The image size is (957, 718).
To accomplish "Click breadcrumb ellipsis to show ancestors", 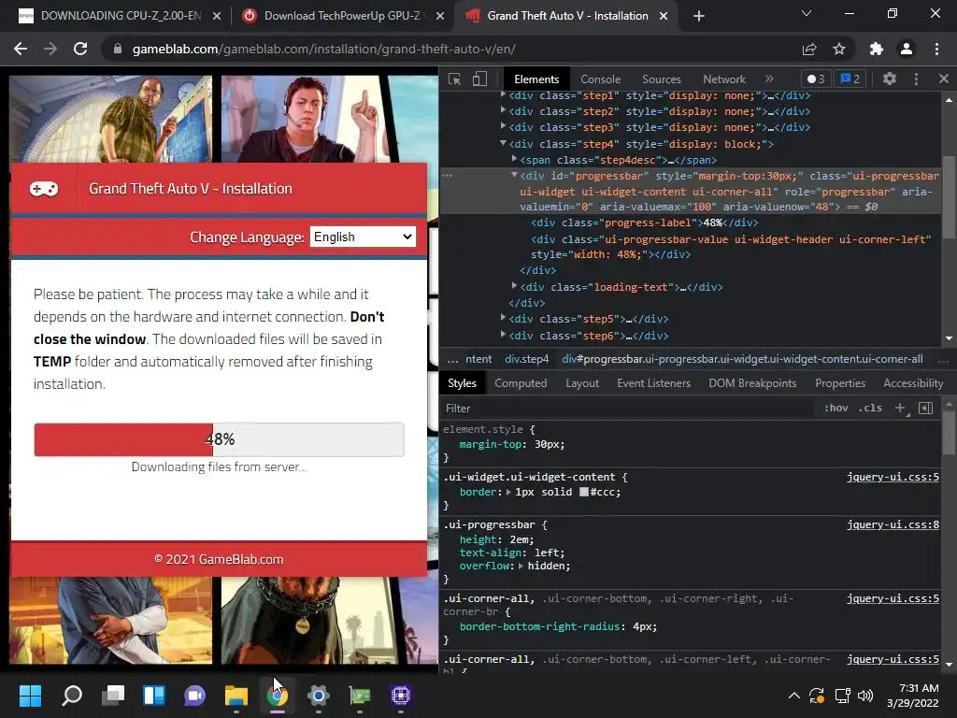I will coord(452,359).
